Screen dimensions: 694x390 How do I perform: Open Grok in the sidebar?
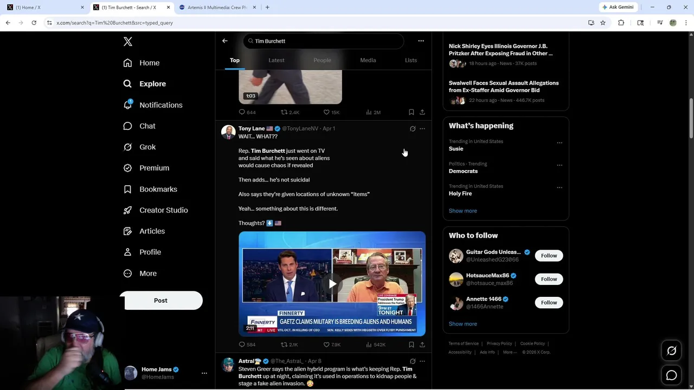[139, 147]
